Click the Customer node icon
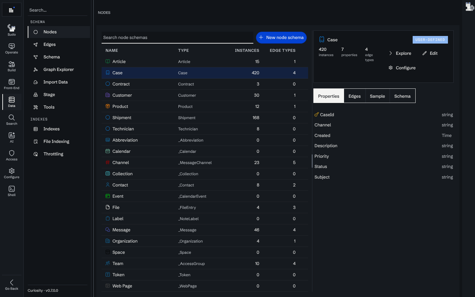This screenshot has width=475, height=297. 108,95
